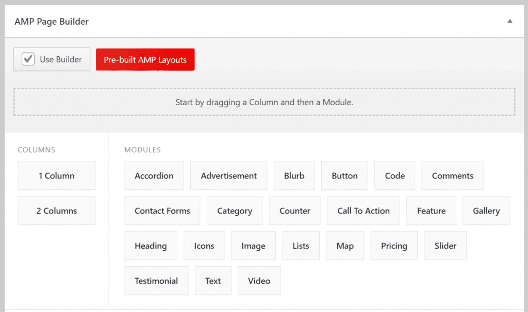This screenshot has height=312, width=528.
Task: Select the 2 Columns layout option
Action: point(56,210)
